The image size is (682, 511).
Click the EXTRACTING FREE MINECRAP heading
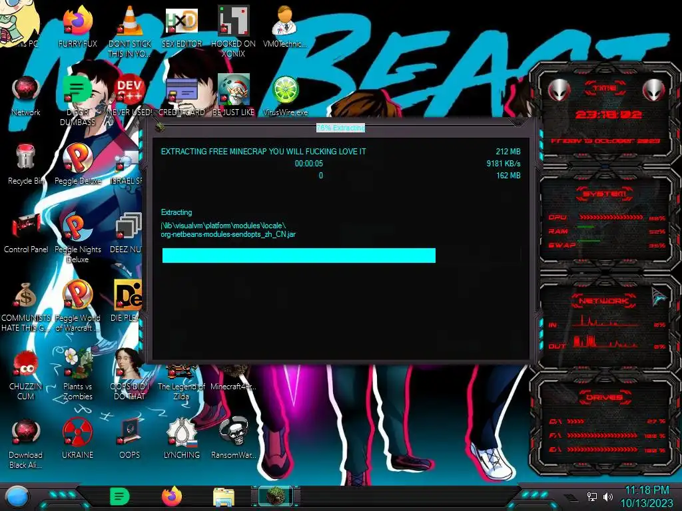(264, 151)
